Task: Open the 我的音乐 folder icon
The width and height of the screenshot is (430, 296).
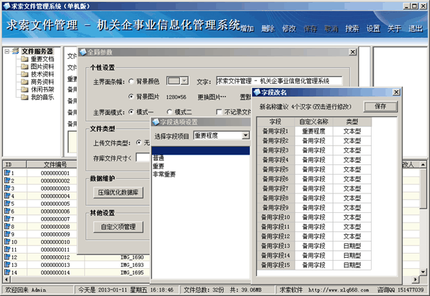Action: [25, 97]
